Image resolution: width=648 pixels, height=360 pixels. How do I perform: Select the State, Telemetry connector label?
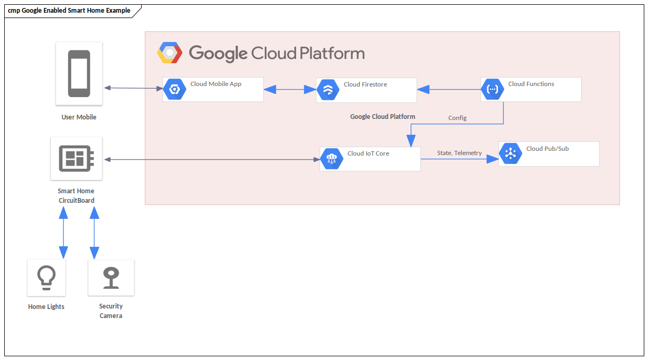(459, 153)
